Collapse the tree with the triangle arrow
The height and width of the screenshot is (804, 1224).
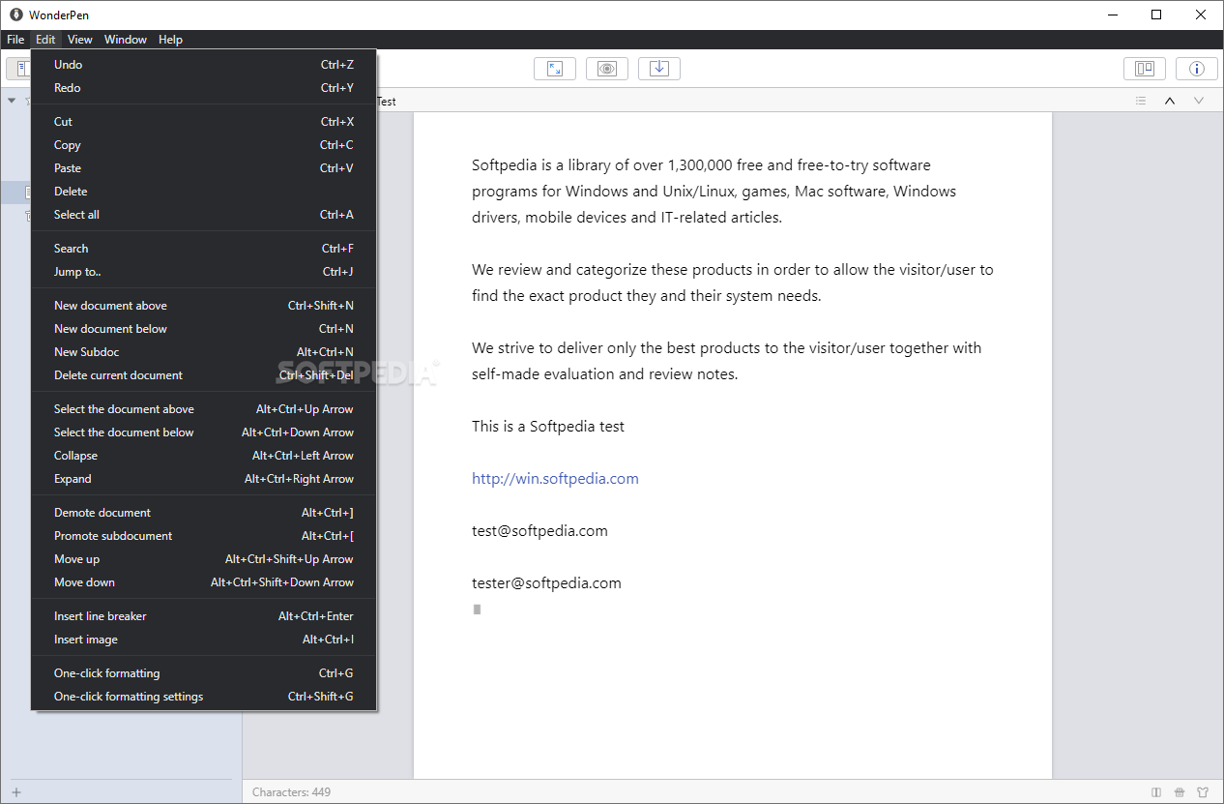[x=12, y=101]
